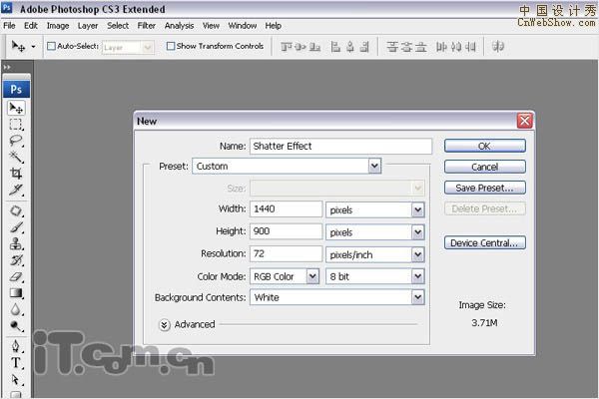The image size is (599, 399).
Task: Click Align Top Edges icon
Action: pos(287,47)
